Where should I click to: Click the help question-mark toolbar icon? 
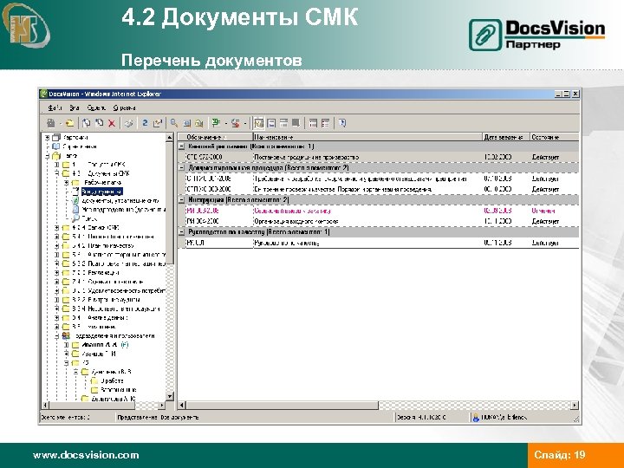point(342,123)
